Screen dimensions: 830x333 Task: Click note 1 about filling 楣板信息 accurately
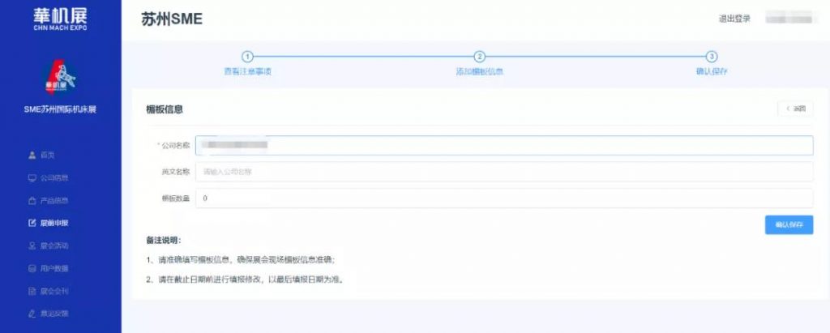coord(240,260)
